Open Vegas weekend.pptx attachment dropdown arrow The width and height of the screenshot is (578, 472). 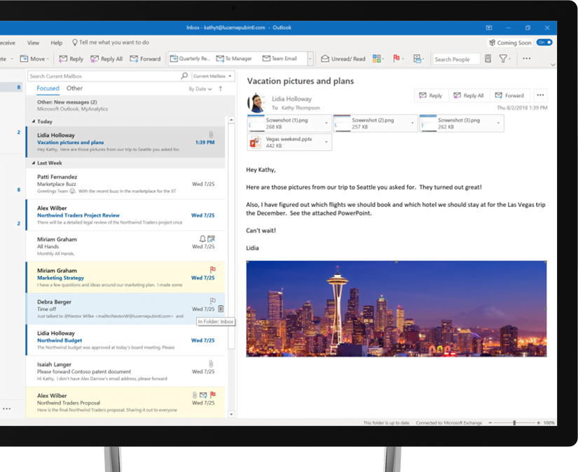pos(326,142)
